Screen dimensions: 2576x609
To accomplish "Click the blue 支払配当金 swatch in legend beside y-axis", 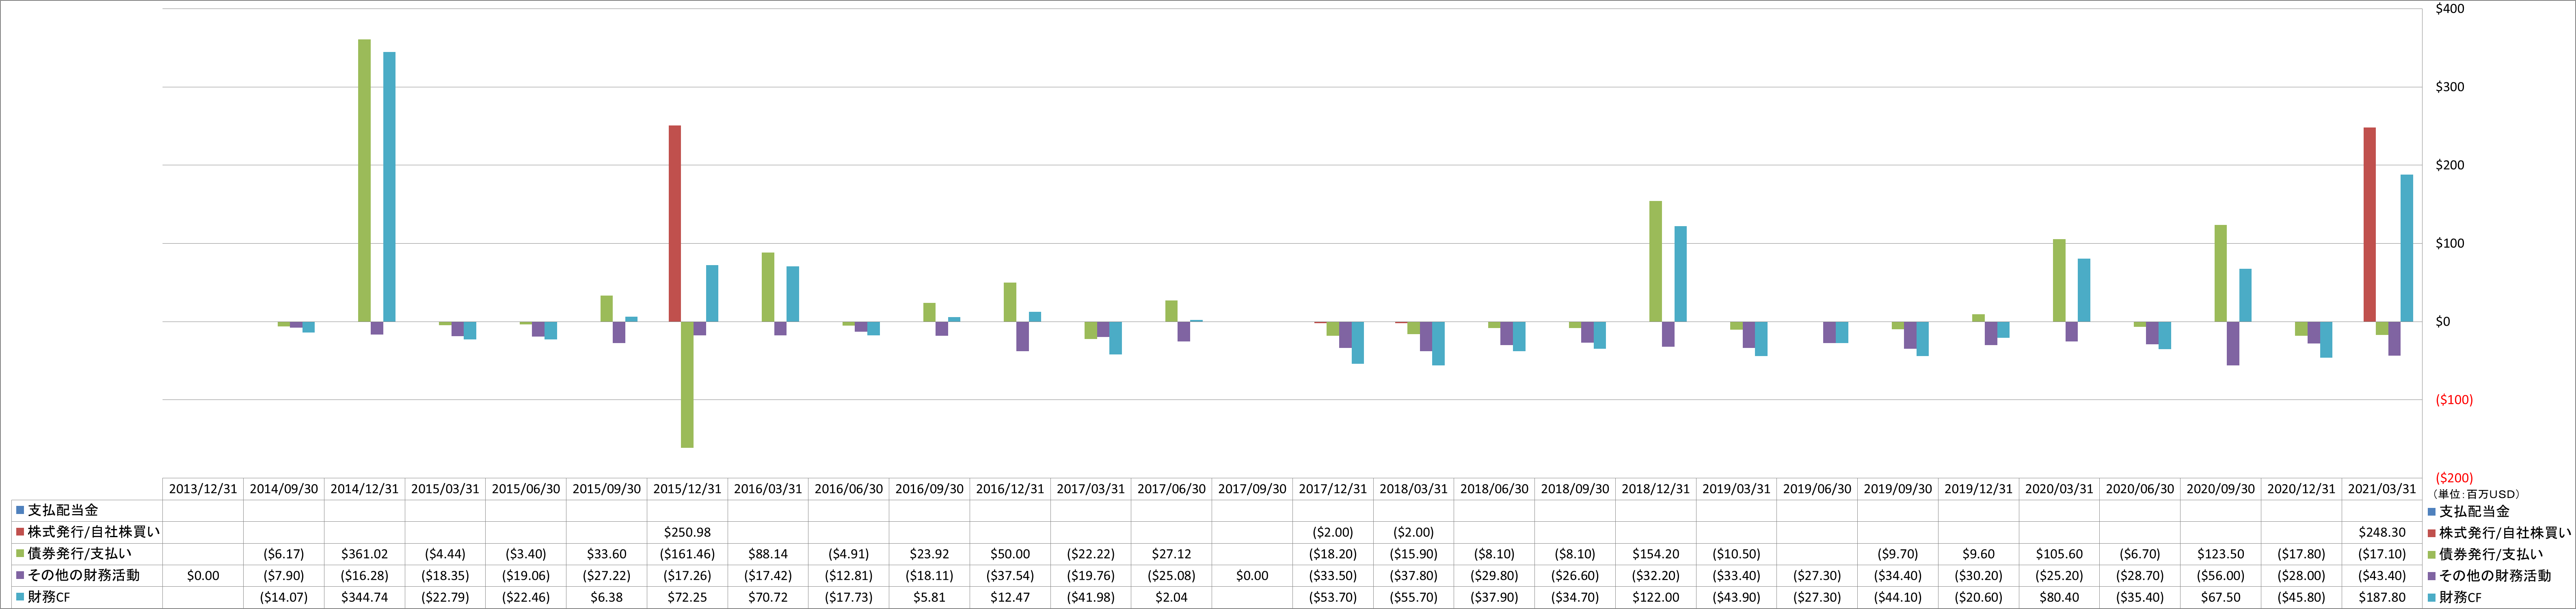I will 2431,511.
